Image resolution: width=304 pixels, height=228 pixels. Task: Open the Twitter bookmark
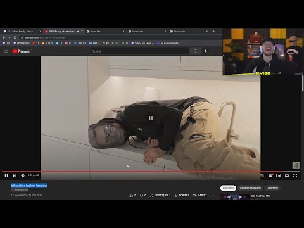(x=80, y=43)
